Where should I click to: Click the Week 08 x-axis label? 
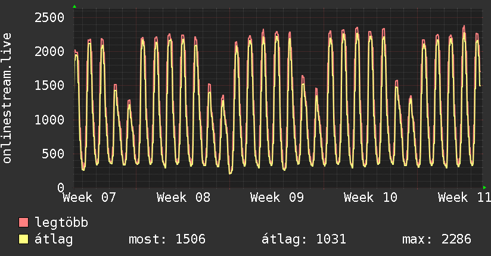coord(183,197)
